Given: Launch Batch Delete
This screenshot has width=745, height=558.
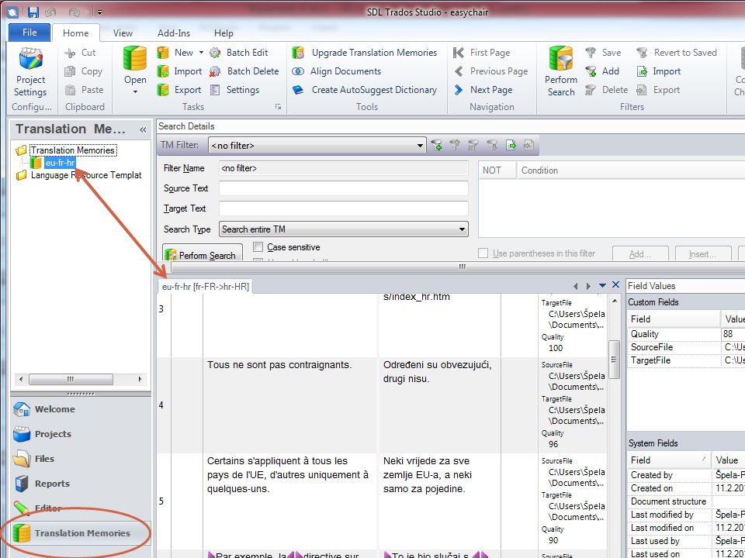Looking at the screenshot, I should (244, 71).
